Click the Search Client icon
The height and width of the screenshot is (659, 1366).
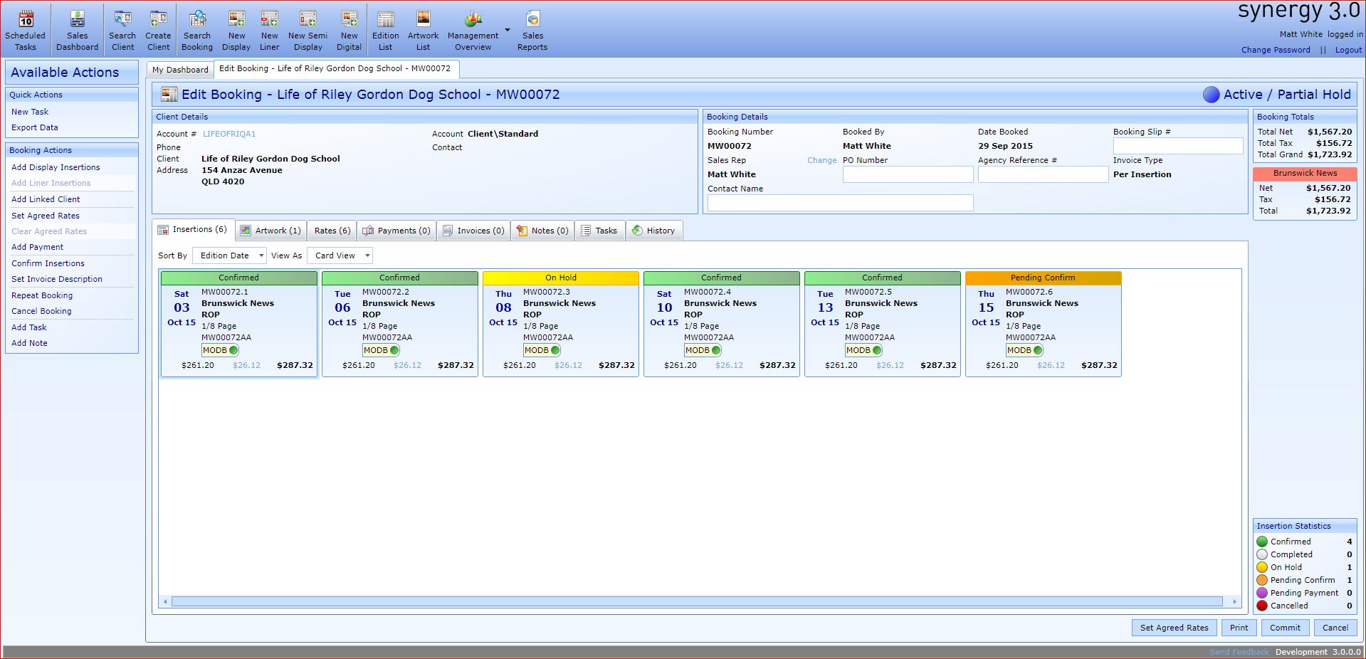122,19
